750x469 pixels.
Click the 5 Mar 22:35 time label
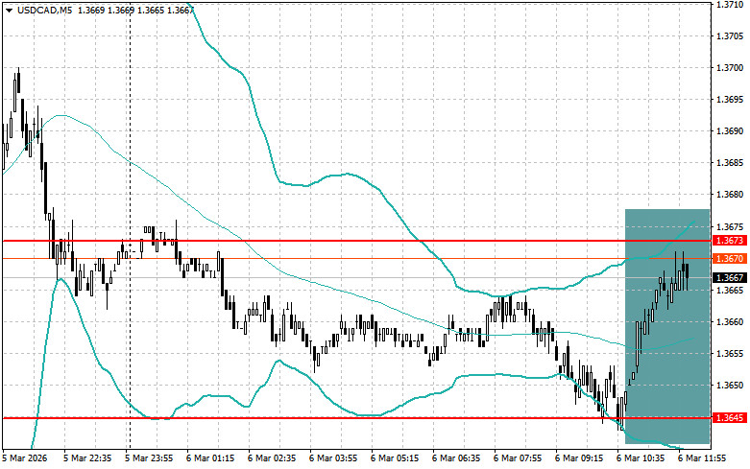click(87, 458)
